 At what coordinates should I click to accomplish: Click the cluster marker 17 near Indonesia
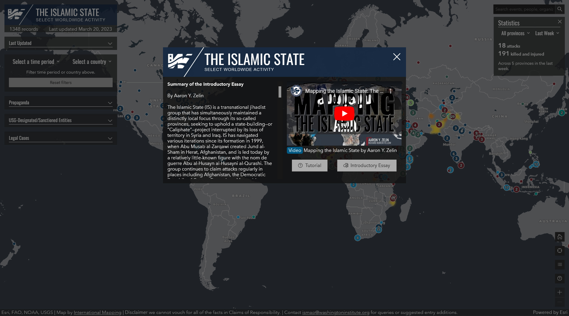point(506,187)
